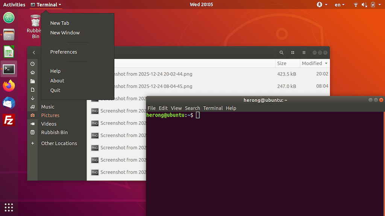The height and width of the screenshot is (216, 385).
Task: Switch to grid view in the file manager
Action: 293,52
